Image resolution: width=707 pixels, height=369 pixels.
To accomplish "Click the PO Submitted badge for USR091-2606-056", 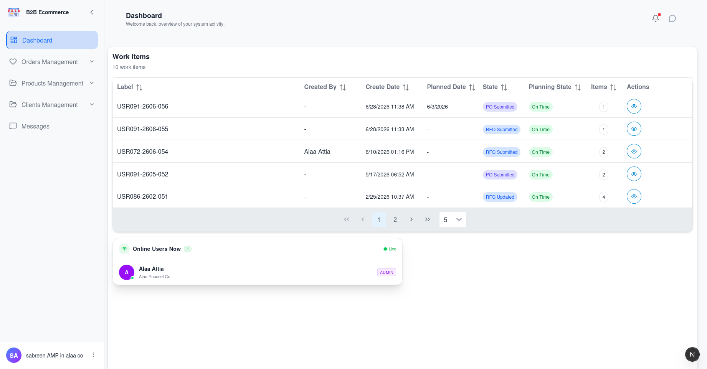I will pyautogui.click(x=500, y=107).
